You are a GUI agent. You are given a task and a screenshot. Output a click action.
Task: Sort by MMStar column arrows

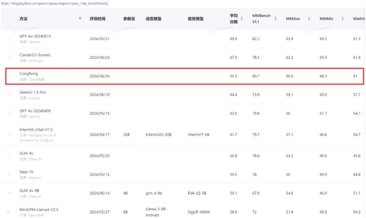click(x=309, y=18)
